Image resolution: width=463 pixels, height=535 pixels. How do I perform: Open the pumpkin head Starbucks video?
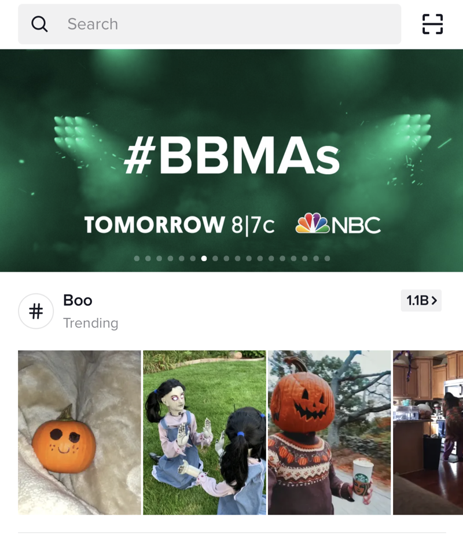(x=329, y=433)
